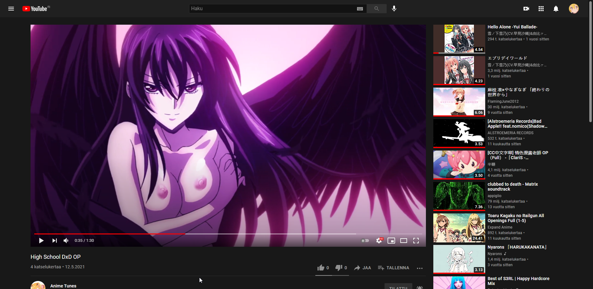
Task: Play the video with play button
Action: (41, 241)
